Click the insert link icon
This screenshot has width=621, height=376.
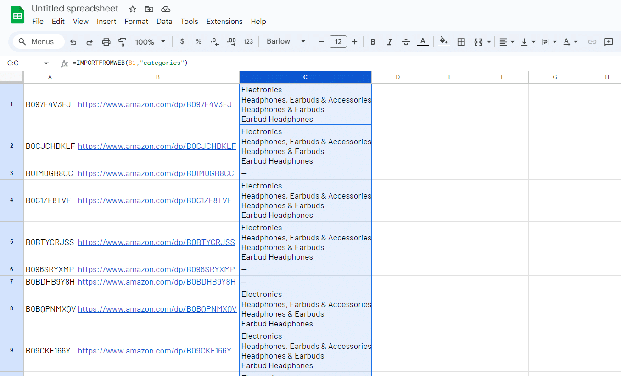point(592,42)
